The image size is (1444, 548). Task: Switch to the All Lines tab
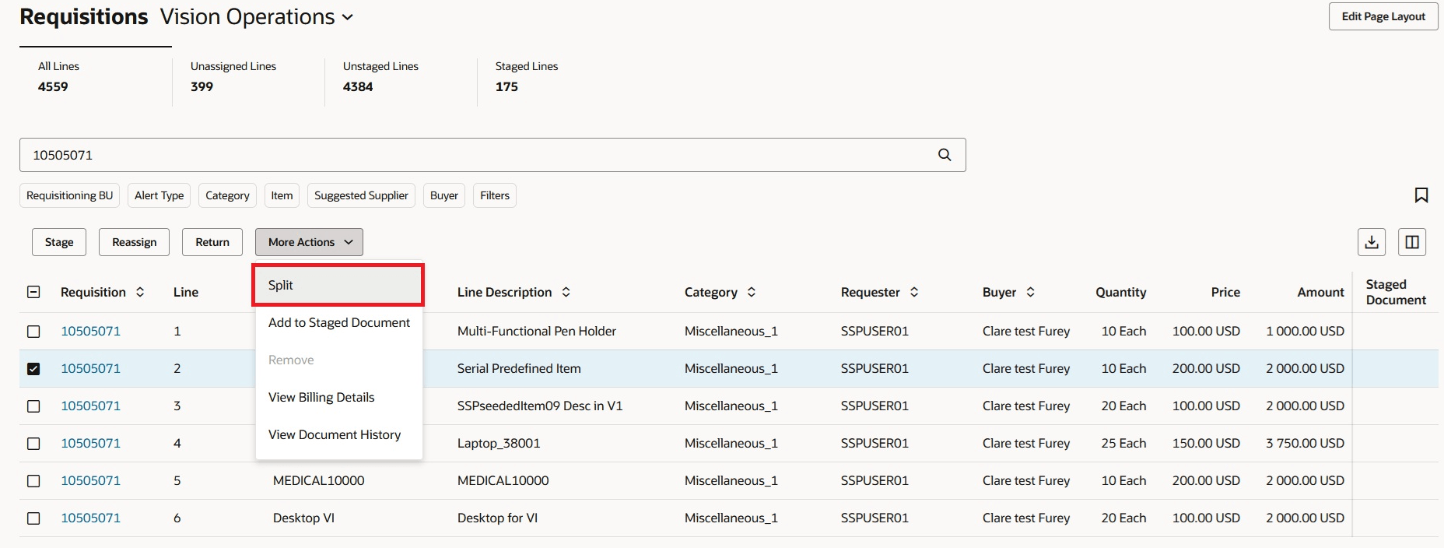[x=95, y=76]
